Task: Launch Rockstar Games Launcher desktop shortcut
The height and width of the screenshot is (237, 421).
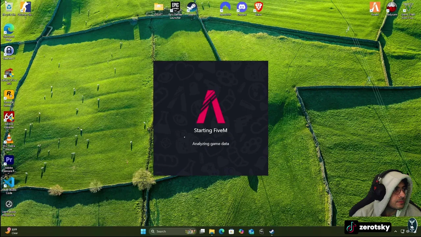Action: tap(9, 98)
